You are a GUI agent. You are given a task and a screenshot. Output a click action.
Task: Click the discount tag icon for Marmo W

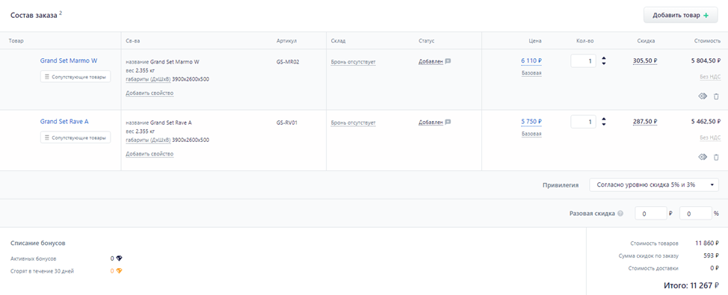(x=703, y=96)
